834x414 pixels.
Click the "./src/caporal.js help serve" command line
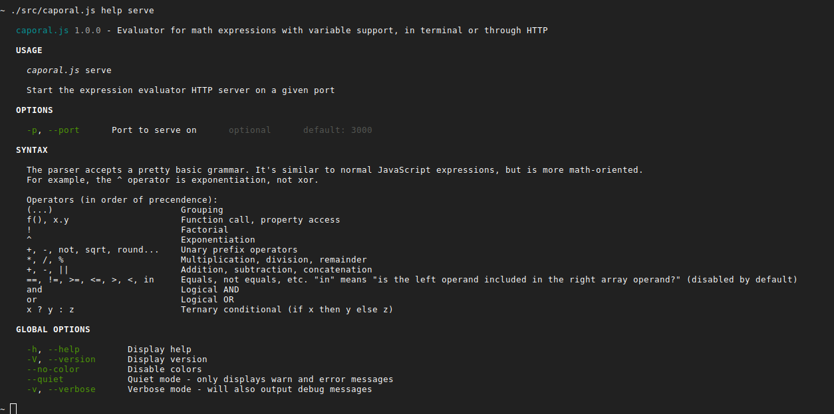click(x=82, y=11)
